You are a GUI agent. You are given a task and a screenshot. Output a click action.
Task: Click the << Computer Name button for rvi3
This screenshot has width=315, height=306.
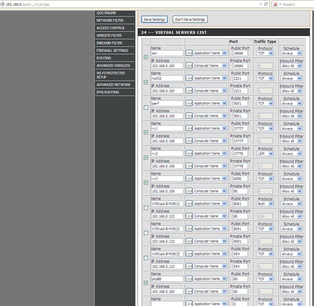coord(189,191)
